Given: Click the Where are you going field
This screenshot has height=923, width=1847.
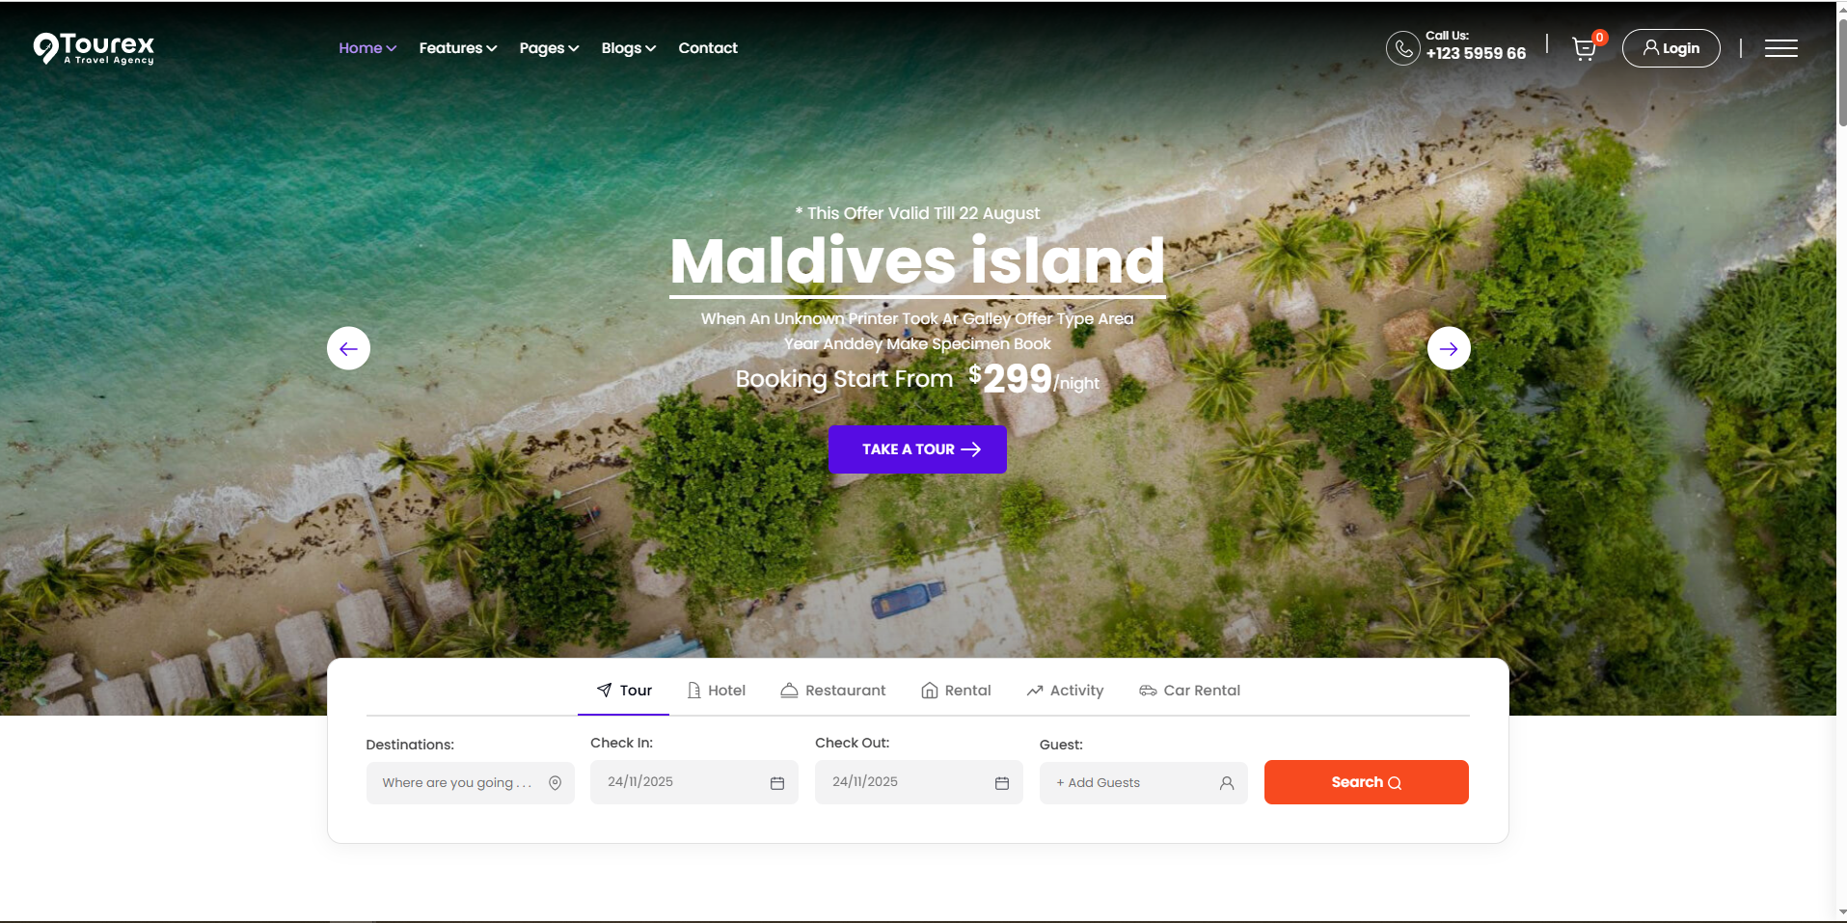Looking at the screenshot, I should coord(471,783).
